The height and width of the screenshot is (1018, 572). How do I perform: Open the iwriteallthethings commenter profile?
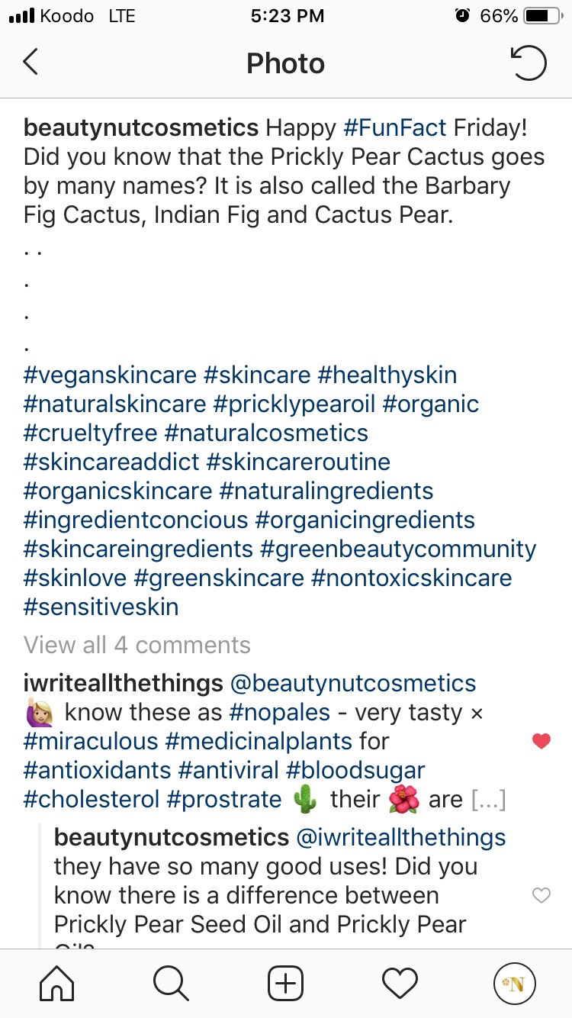[x=123, y=684]
